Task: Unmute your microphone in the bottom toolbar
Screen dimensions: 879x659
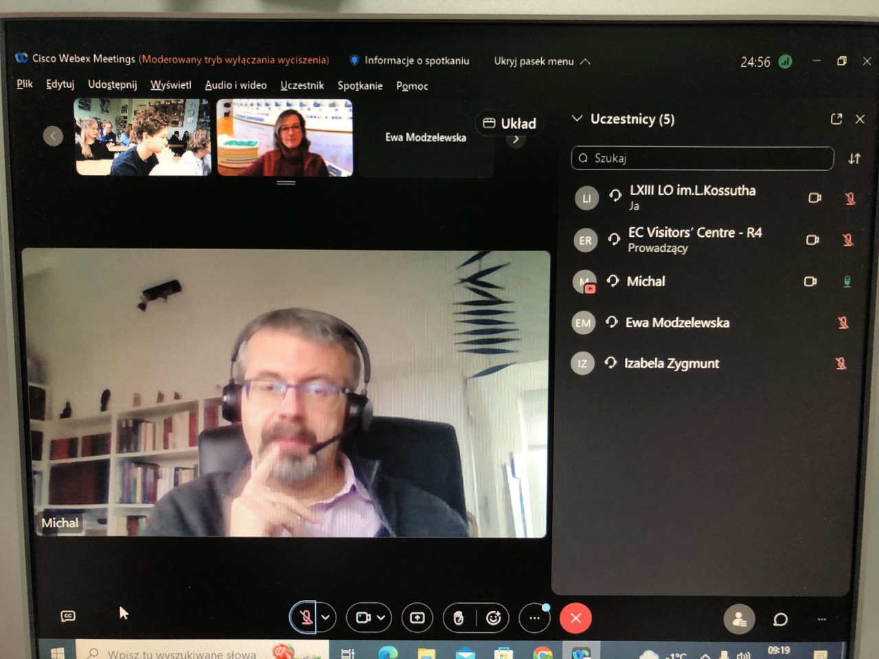Action: (x=306, y=618)
